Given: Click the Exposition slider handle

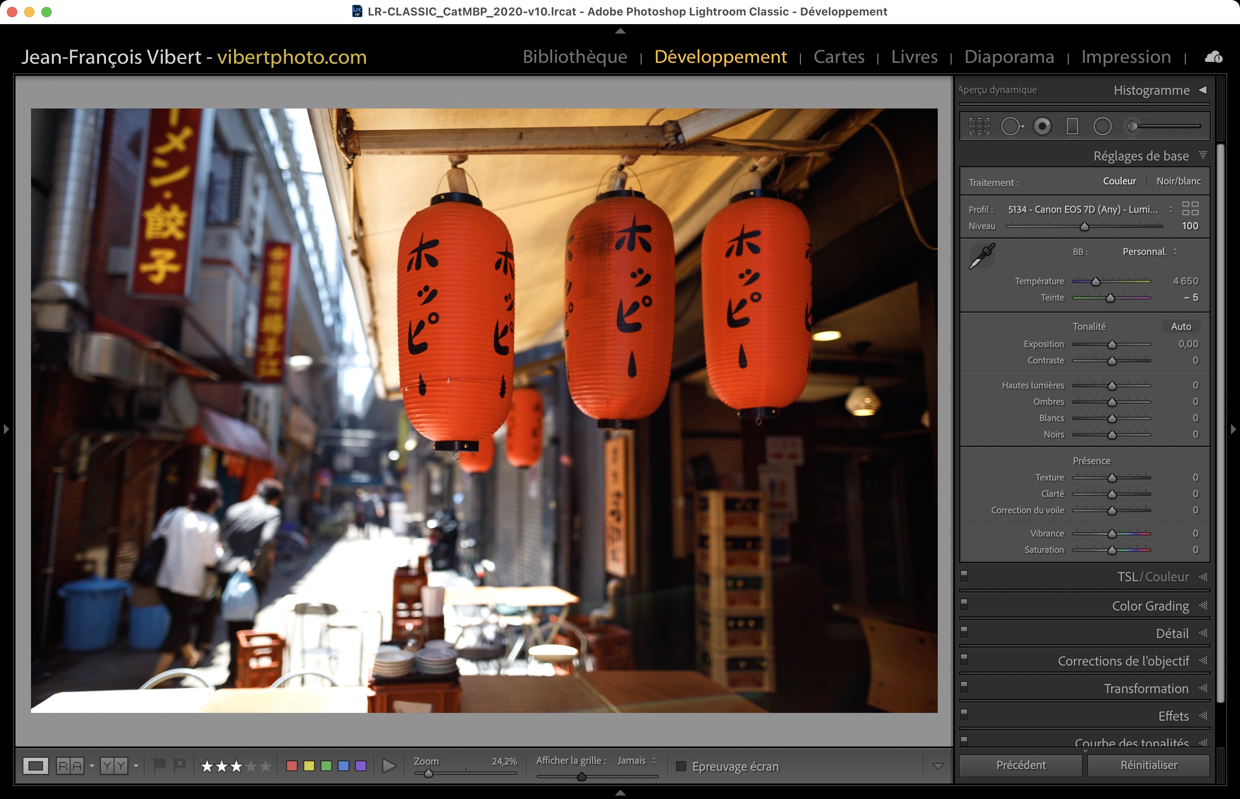Looking at the screenshot, I should click(x=1112, y=345).
